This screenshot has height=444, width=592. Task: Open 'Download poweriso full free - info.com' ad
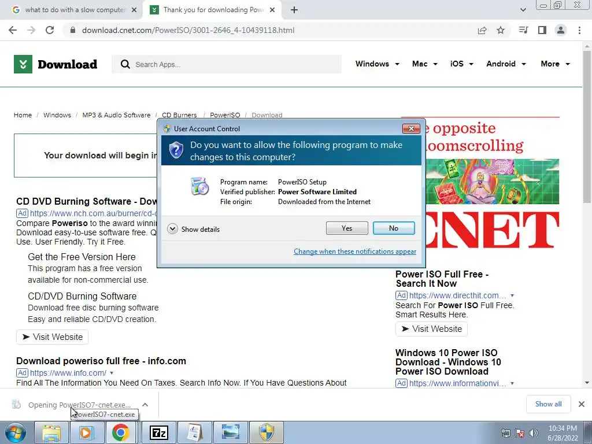[101, 361]
